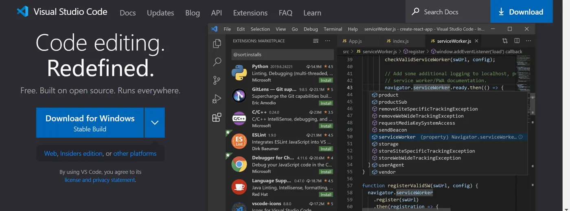Viewport: 570px width, 211px height.
Task: Open the Insiders edition link
Action: [x=81, y=154]
